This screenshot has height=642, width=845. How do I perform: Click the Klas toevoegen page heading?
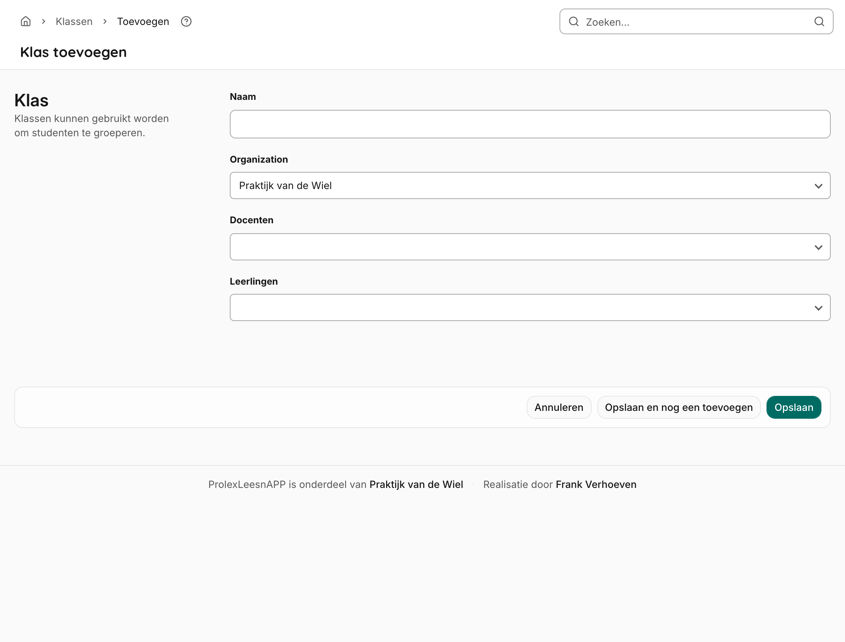[x=74, y=52]
